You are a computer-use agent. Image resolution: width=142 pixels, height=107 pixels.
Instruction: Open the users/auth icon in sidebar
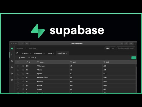pos(12,61)
